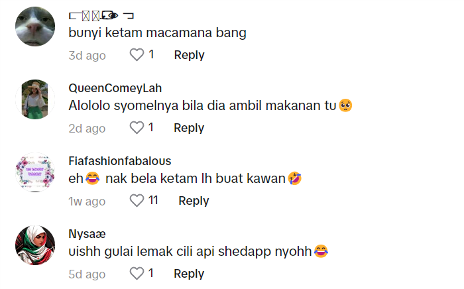
Task: Reply to Fiafashionfabalous's comment
Action: coord(194,201)
